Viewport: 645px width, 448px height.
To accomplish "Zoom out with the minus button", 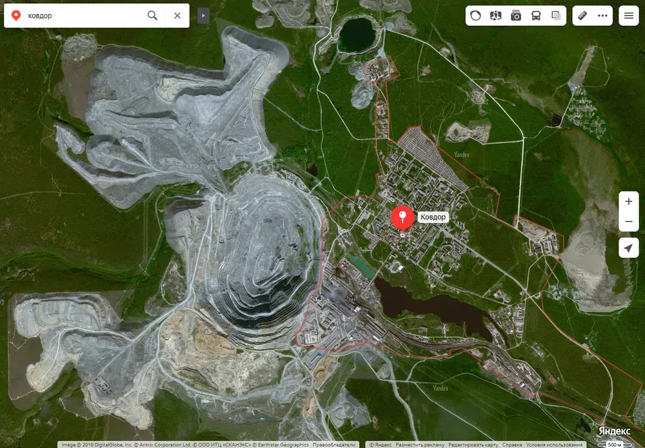I will pyautogui.click(x=629, y=222).
